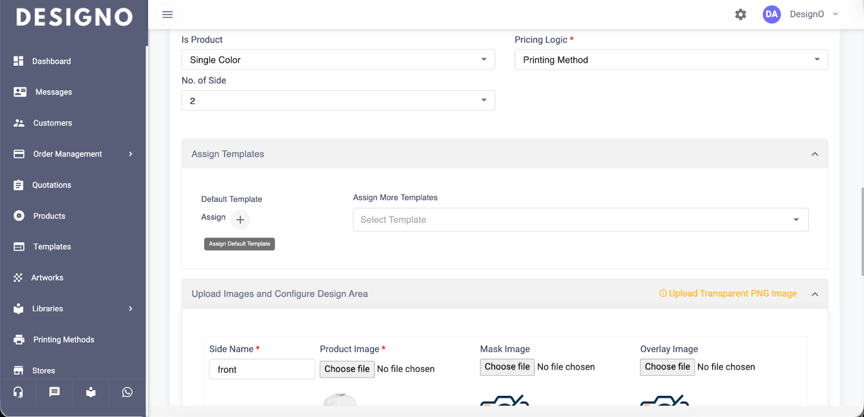This screenshot has height=417, width=864.
Task: Open settings via the gear icon
Action: pyautogui.click(x=740, y=15)
